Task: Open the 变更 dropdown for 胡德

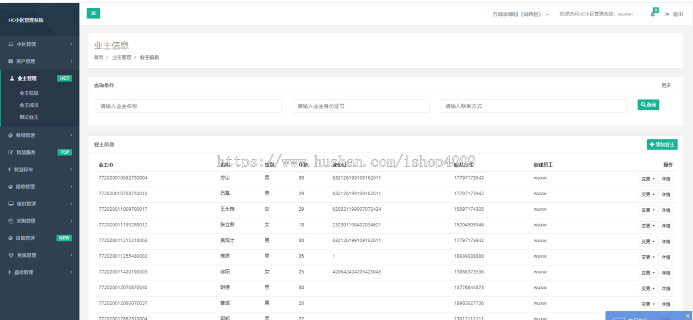Action: pyautogui.click(x=647, y=288)
